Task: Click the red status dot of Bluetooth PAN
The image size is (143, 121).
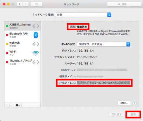Action: coord(7,35)
